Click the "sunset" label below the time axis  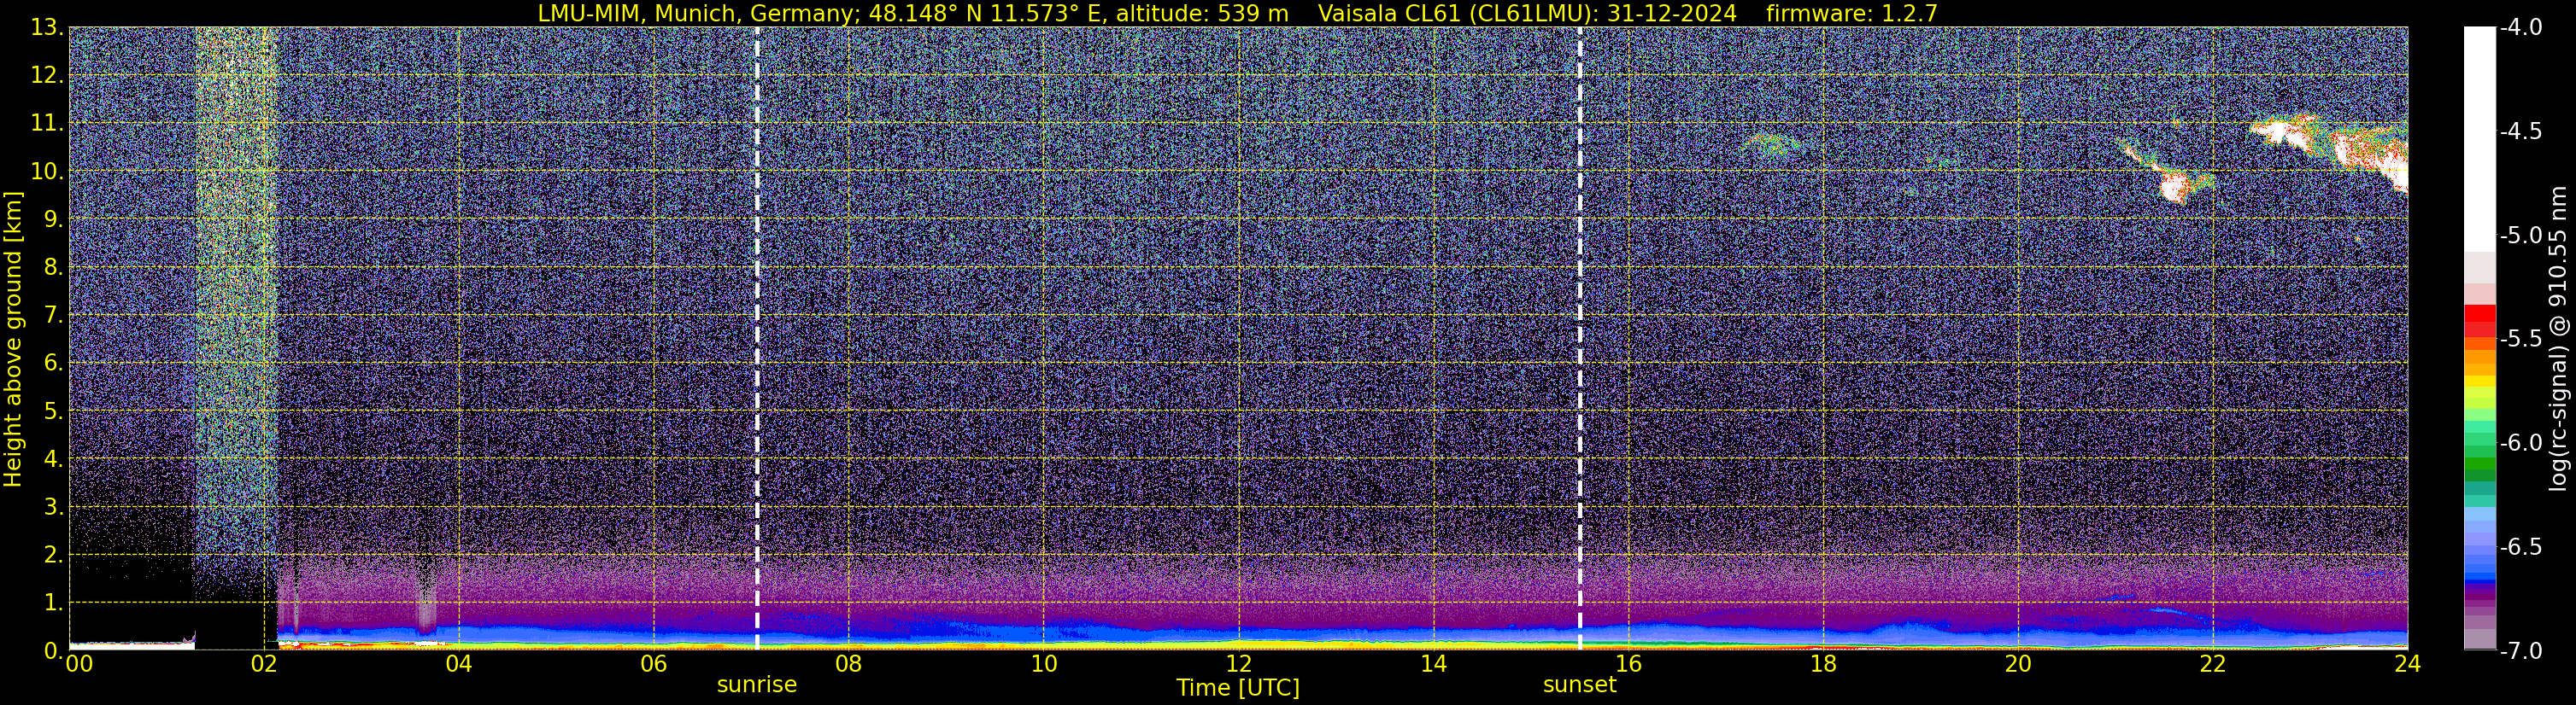click(1580, 685)
